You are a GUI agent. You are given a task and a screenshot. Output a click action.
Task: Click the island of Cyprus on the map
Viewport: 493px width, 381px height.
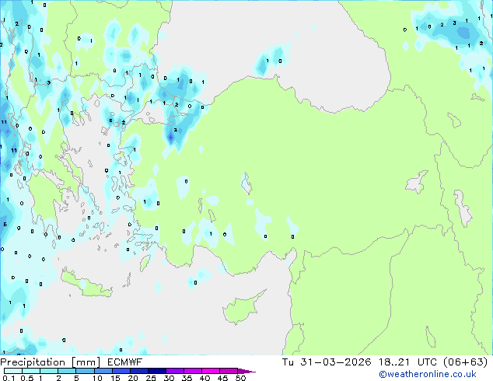[242, 309]
